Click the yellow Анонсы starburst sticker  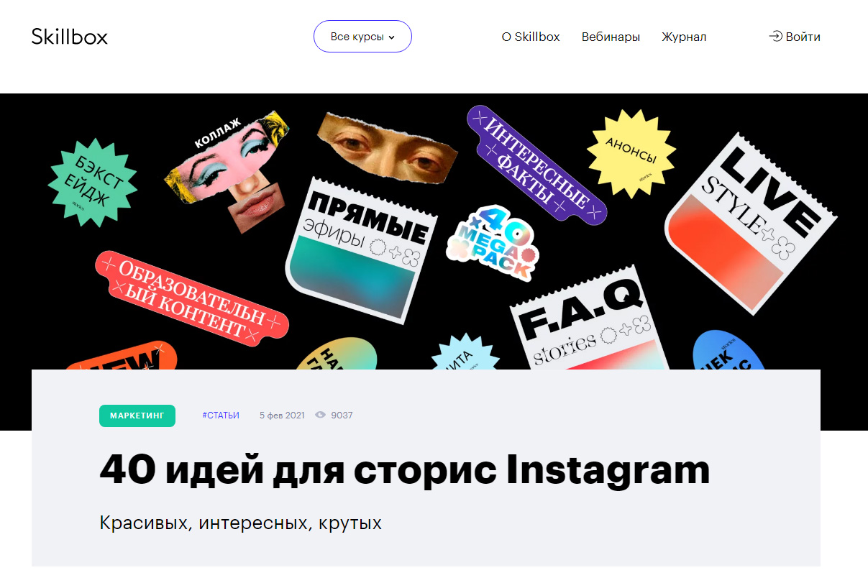pos(631,154)
